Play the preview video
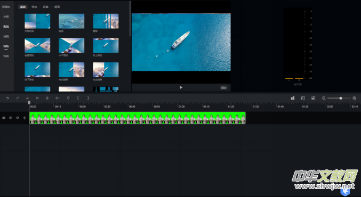The height and width of the screenshot is (197, 361). [181, 87]
